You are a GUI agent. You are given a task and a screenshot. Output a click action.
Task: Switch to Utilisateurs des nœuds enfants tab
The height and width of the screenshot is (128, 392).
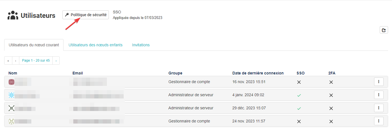pyautogui.click(x=95, y=45)
